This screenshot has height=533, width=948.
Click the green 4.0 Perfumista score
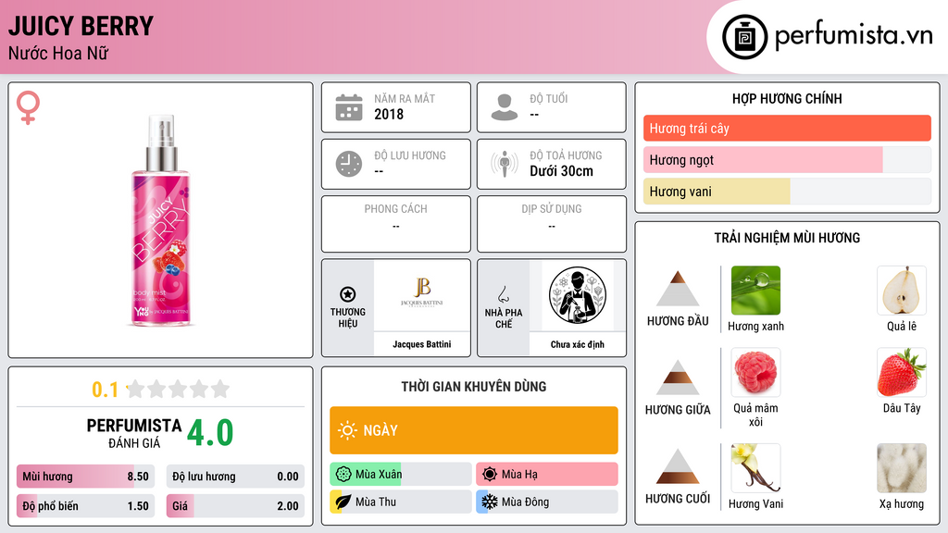pos(210,433)
